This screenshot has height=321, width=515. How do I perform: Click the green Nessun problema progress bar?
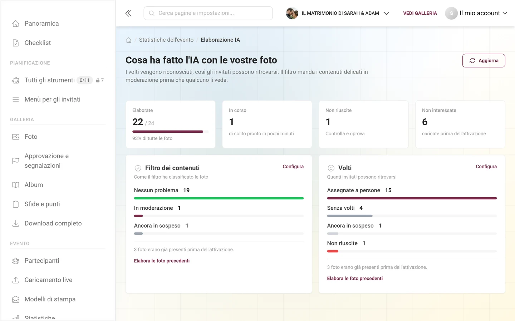click(x=219, y=198)
